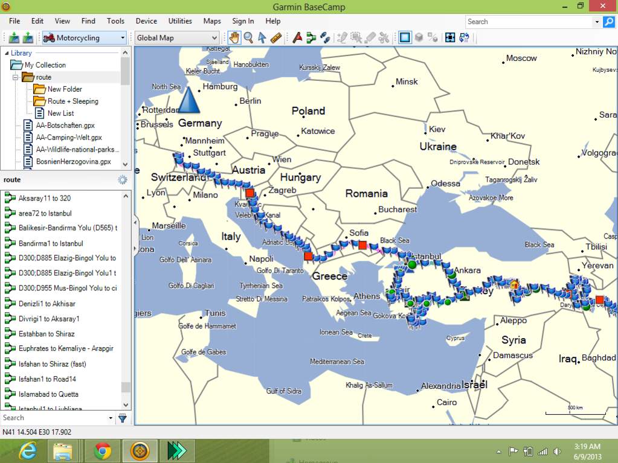618x463 pixels.
Task: Open the Global Map product dropdown
Action: [x=176, y=38]
